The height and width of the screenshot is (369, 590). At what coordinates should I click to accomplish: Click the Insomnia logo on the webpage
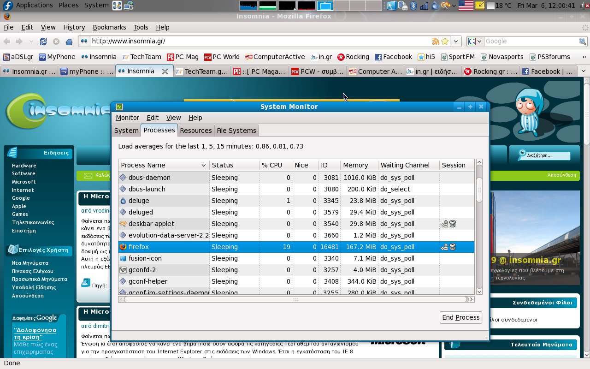pyautogui.click(x=58, y=111)
